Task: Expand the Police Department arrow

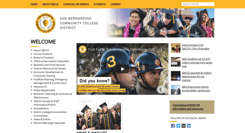Action: click(32, 90)
